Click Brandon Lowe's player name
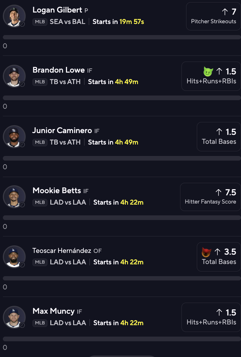This screenshot has height=357, width=241. tap(58, 70)
